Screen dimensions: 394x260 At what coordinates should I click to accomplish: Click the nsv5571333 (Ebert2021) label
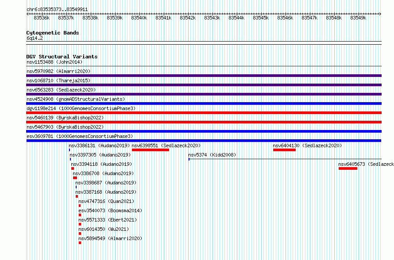[108, 220]
